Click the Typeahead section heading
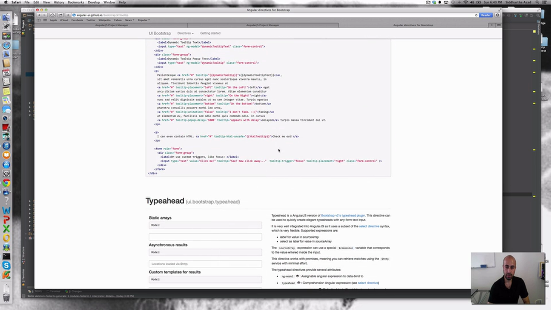The height and width of the screenshot is (310, 551). pos(165,201)
